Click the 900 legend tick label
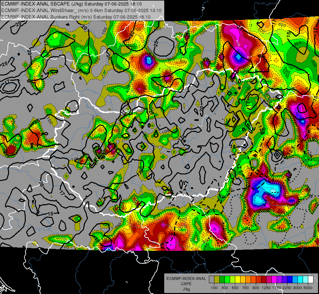The image size is (319, 294). (x=255, y=288)
